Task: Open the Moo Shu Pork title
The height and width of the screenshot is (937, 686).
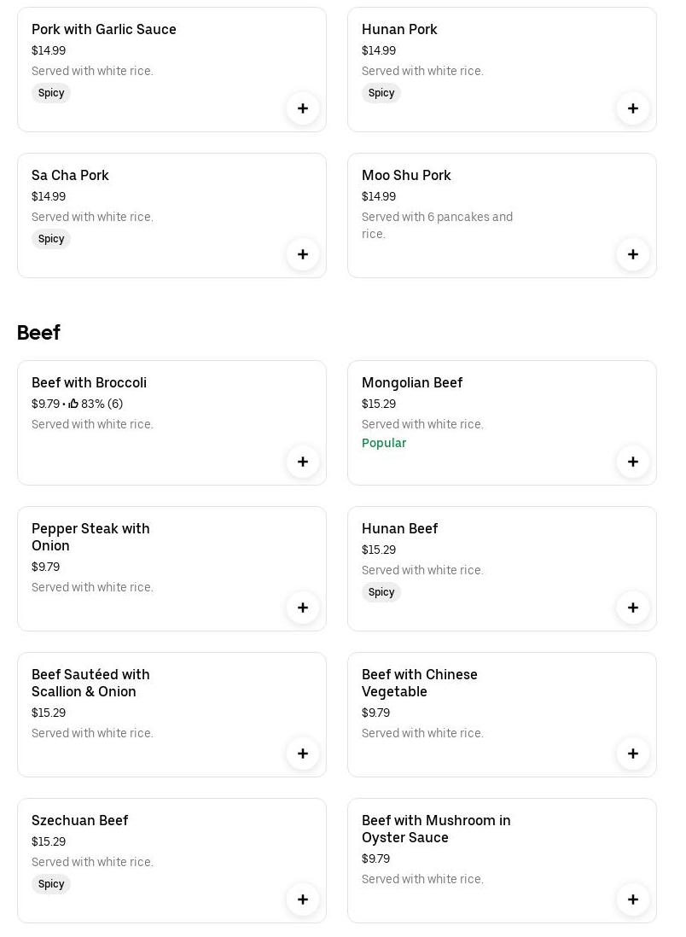Action: tap(406, 176)
